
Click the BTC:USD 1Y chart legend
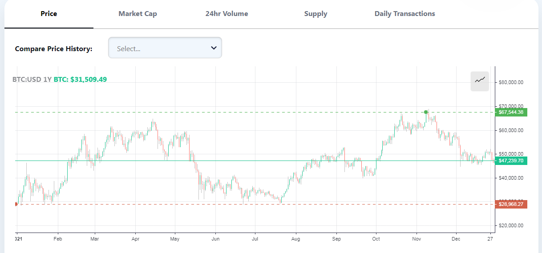32,80
